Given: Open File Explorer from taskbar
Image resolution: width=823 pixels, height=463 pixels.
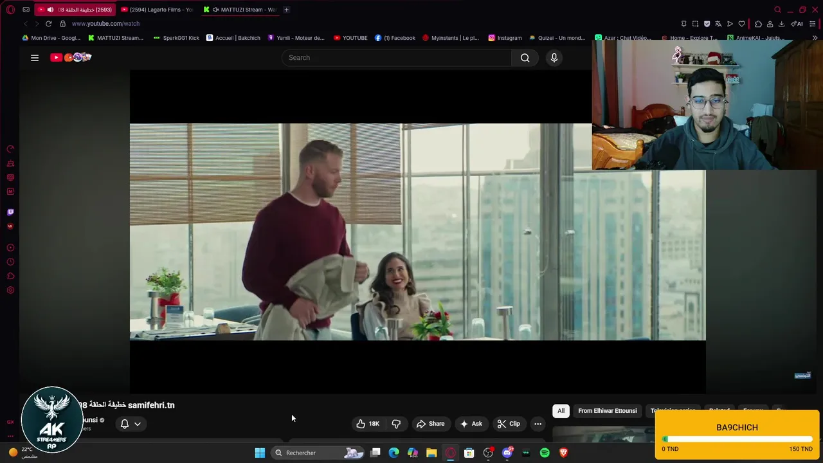Looking at the screenshot, I should pos(431,453).
